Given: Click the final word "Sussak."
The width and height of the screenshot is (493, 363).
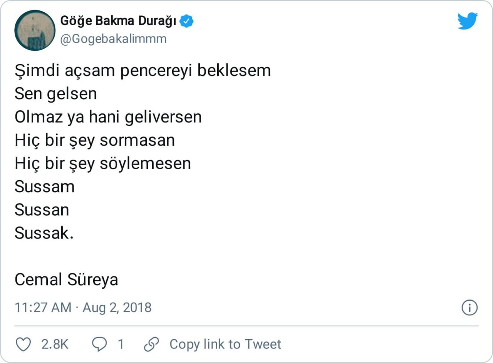Looking at the screenshot, I should pos(44,233).
